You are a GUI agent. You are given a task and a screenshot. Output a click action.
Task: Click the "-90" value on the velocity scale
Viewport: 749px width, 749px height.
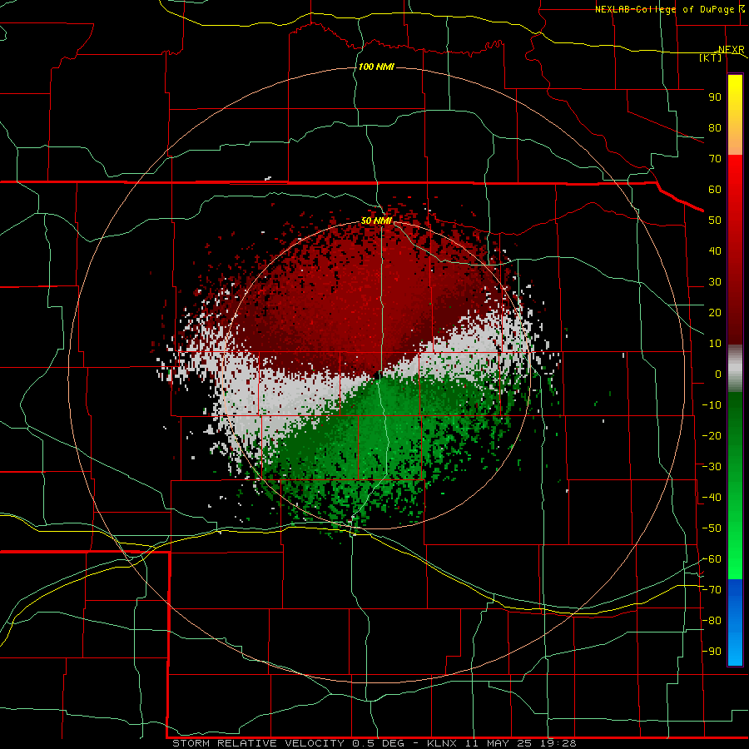coord(712,651)
